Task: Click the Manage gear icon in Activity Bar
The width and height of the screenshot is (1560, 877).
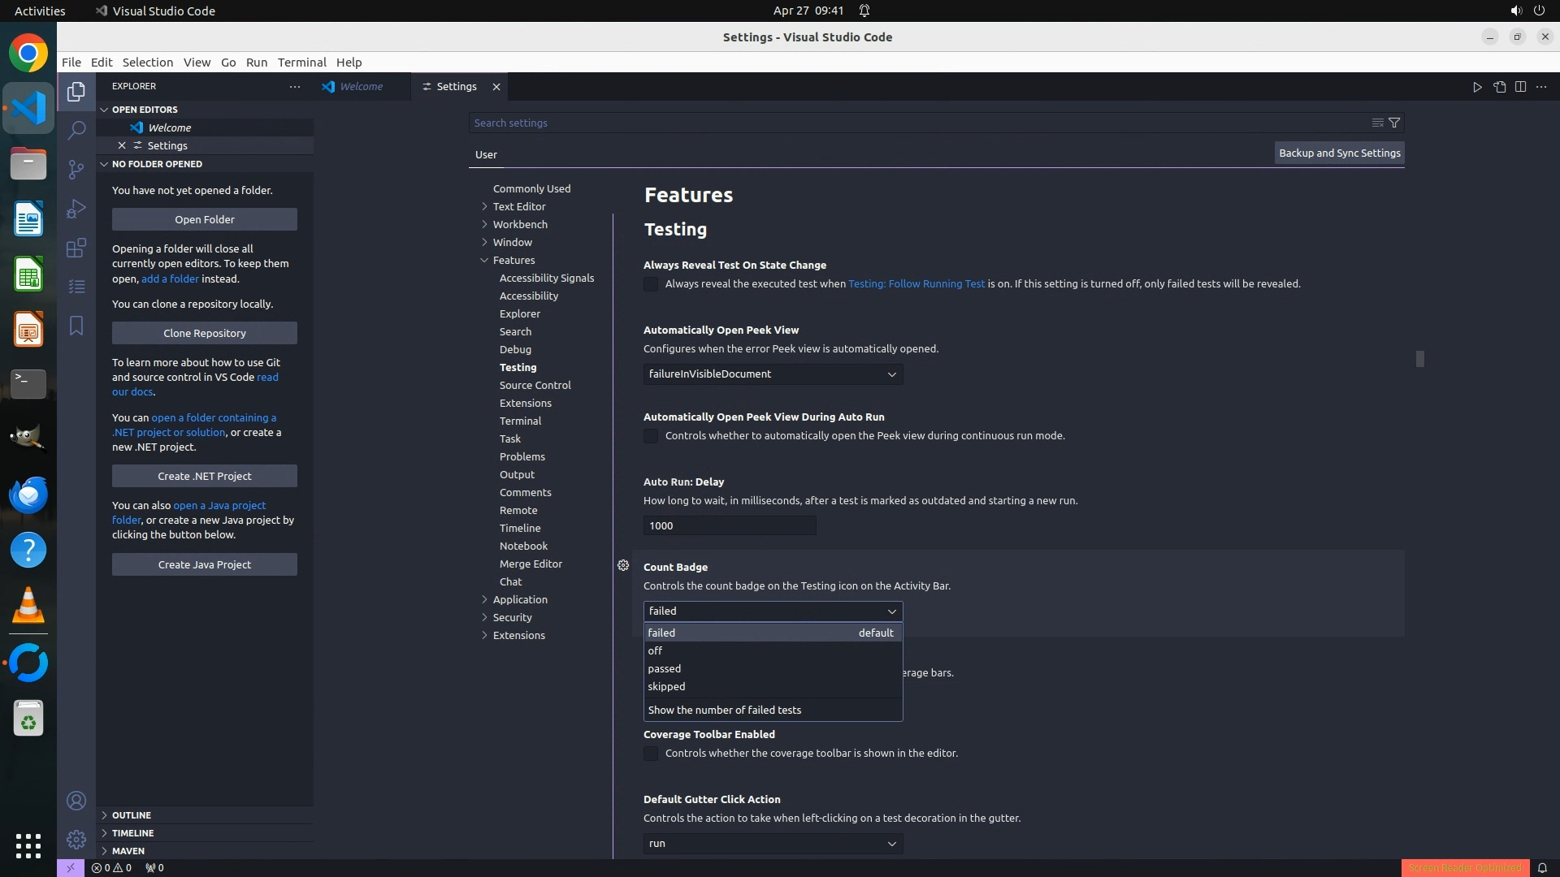Action: (x=76, y=840)
